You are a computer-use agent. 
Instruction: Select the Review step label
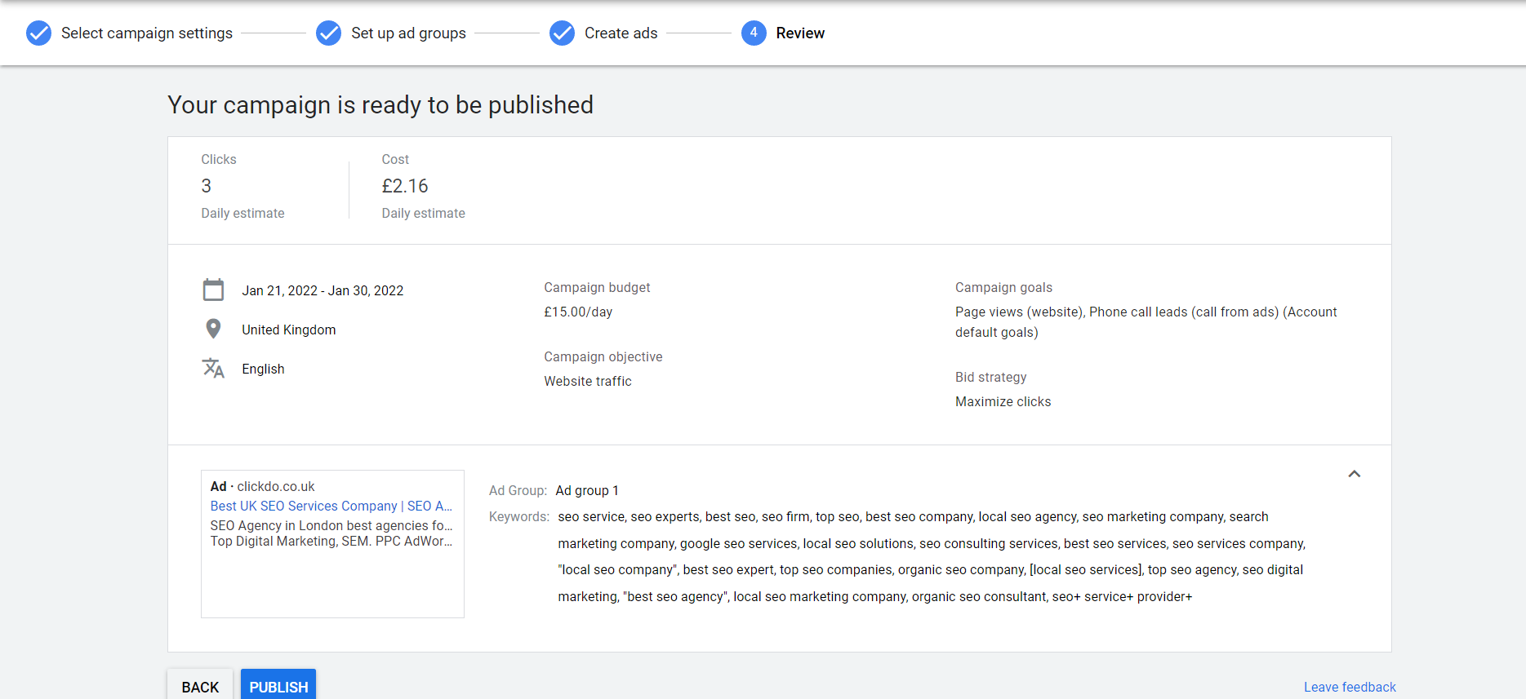[x=800, y=33]
